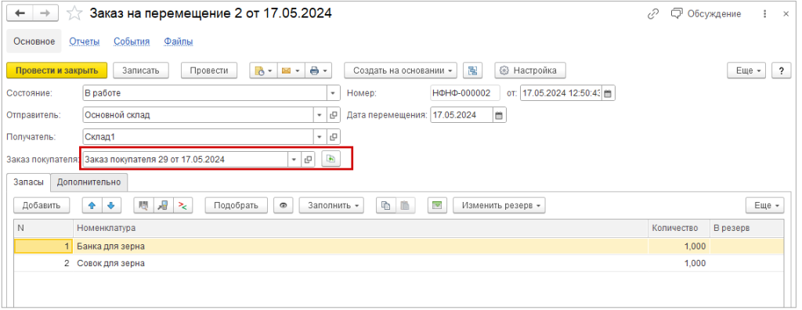
Task: Open the printer icon menu
Action: click(318, 70)
